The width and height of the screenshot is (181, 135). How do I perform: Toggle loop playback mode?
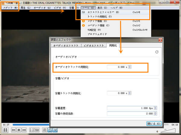point(50,130)
